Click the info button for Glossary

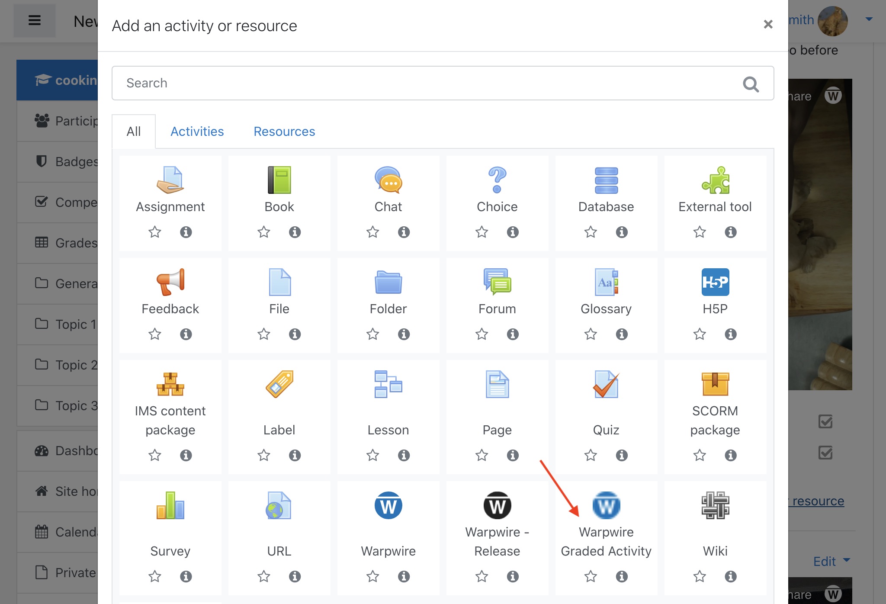[621, 334]
